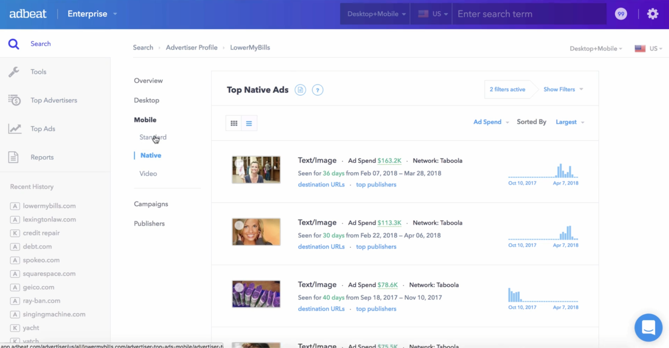Open spokeo.com from recent history

(x=41, y=260)
